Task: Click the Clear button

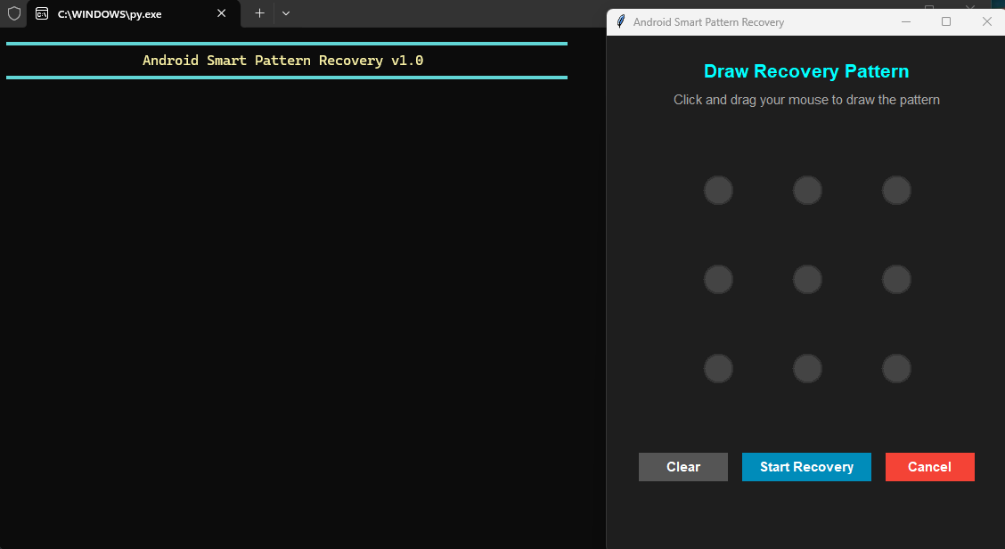Action: 683,467
